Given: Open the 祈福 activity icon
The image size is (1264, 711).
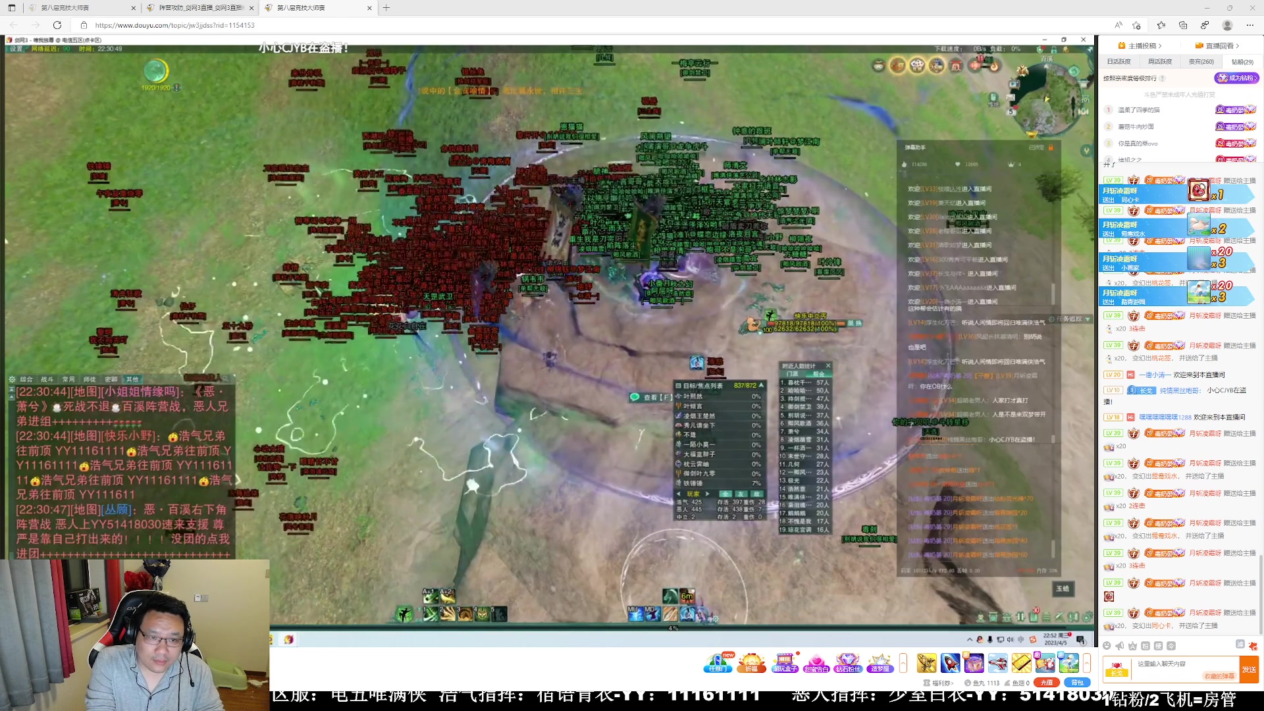Looking at the screenshot, I should (x=751, y=662).
